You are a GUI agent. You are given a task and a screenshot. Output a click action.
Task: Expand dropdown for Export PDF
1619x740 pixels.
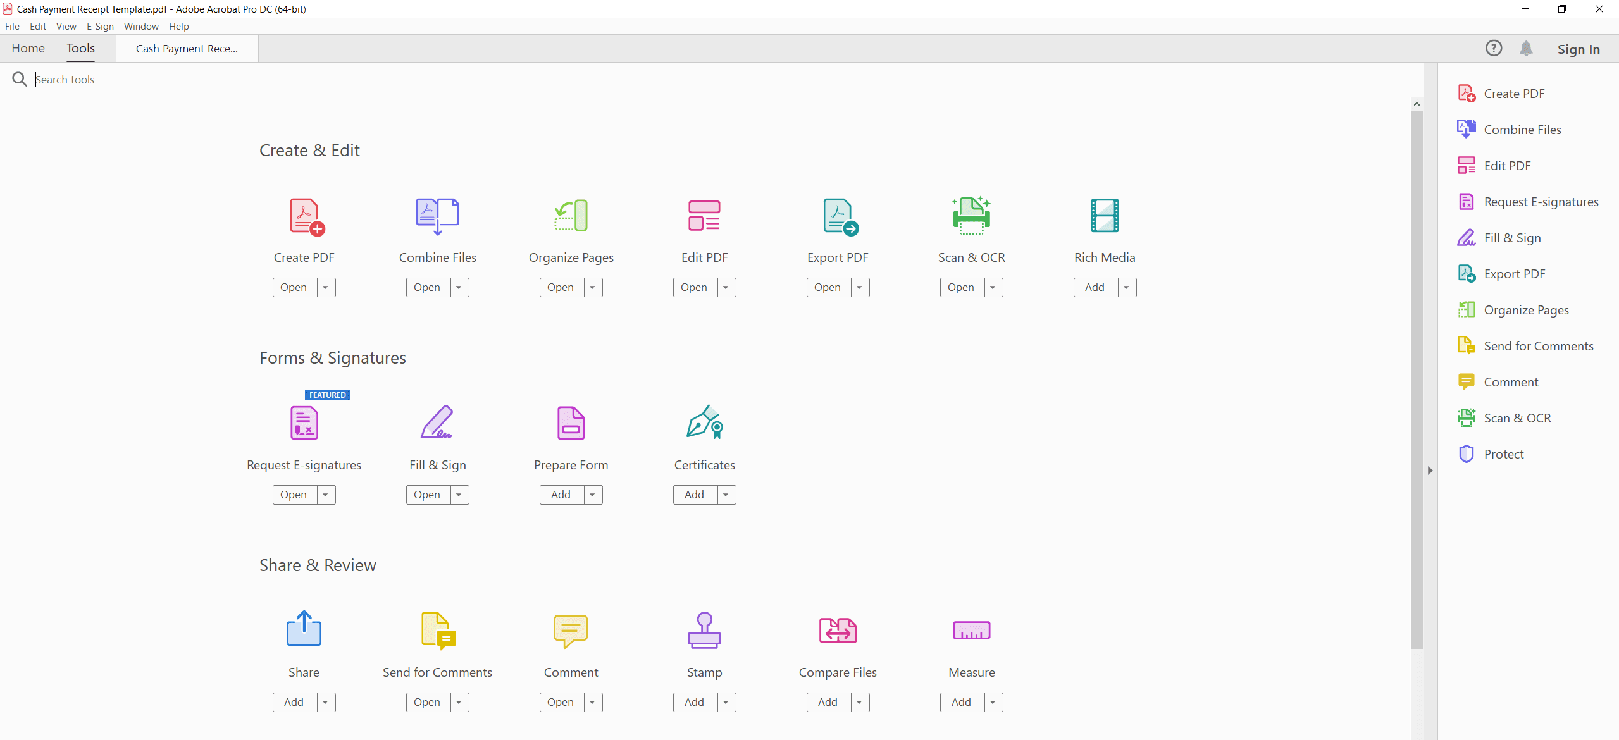tap(859, 287)
